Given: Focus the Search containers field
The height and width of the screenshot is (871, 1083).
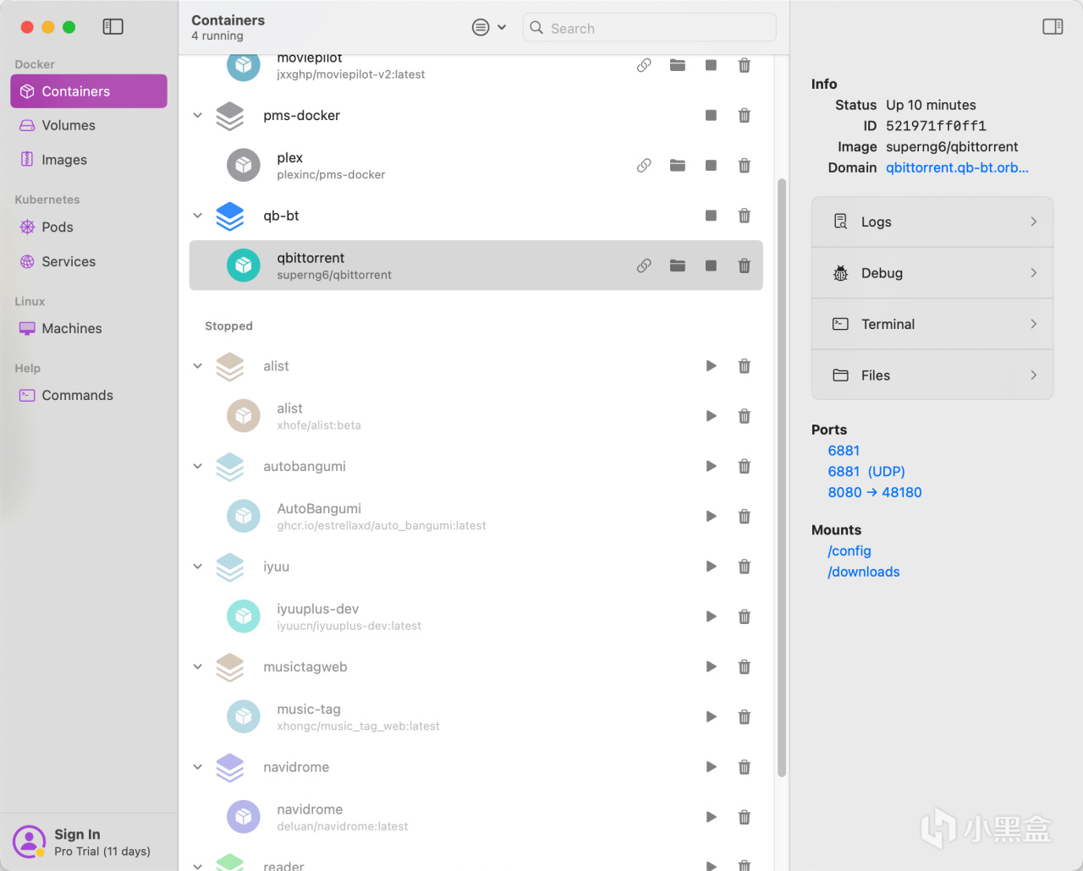Looking at the screenshot, I should coord(650,28).
